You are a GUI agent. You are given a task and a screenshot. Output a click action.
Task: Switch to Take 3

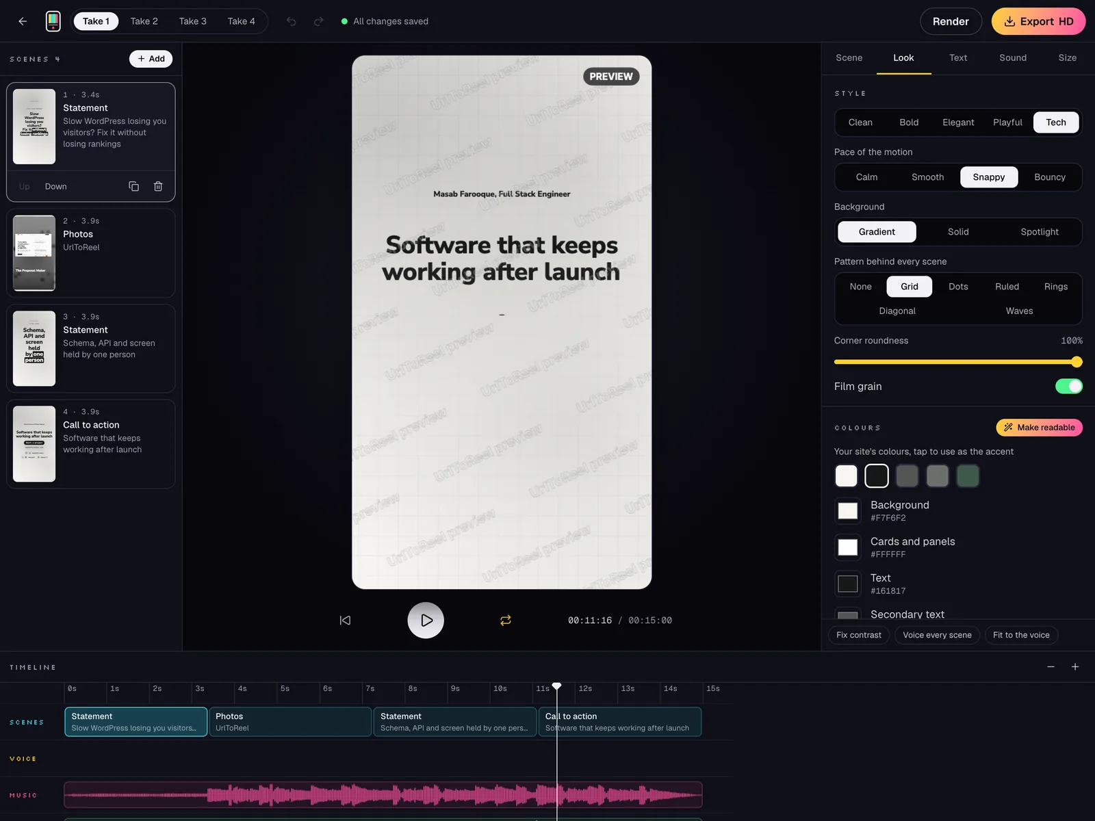(x=193, y=21)
